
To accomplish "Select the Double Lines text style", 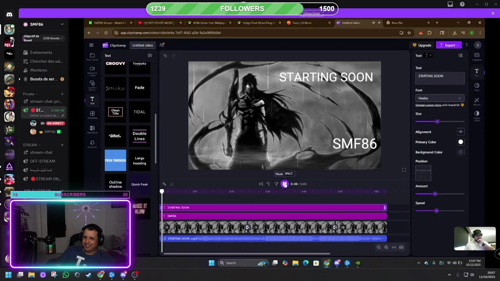I will coord(139,136).
